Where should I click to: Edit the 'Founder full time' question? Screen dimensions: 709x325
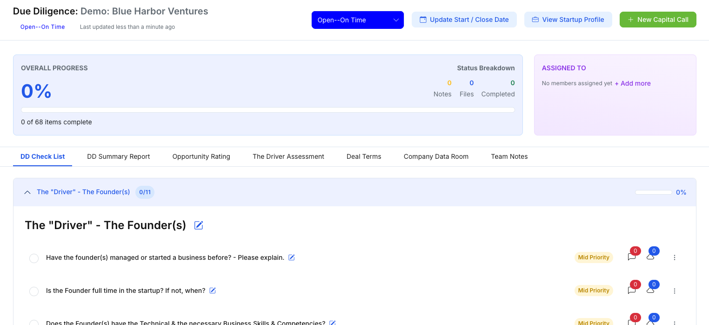point(213,291)
